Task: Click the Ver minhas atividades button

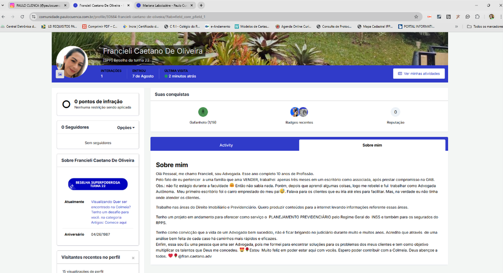Action: click(418, 73)
